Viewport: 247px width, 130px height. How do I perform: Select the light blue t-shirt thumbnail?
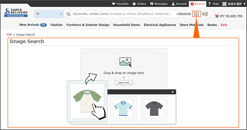point(123,109)
